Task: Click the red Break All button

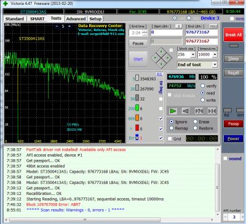Action: 234,35
